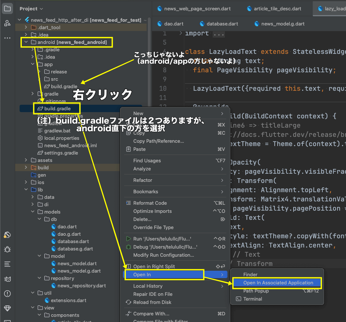346x322 pixels.
Task: Choose Find Usages in context menu
Action: tap(175, 161)
